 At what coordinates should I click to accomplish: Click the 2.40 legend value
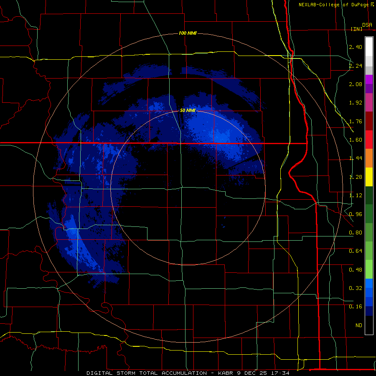pos(356,47)
